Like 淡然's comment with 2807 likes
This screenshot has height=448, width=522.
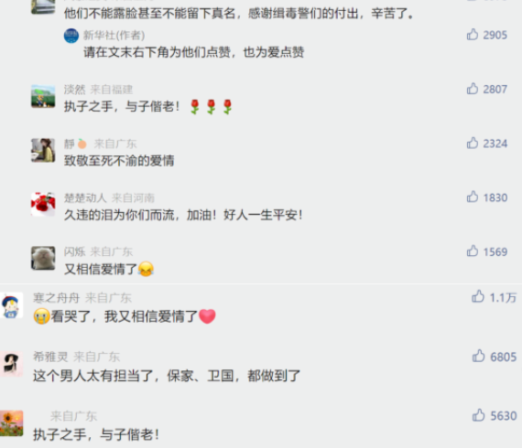point(473,89)
